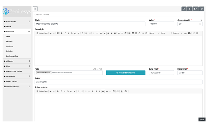Click the settings gear icon in top bar
The width and height of the screenshot is (207, 126).
click(190, 9)
